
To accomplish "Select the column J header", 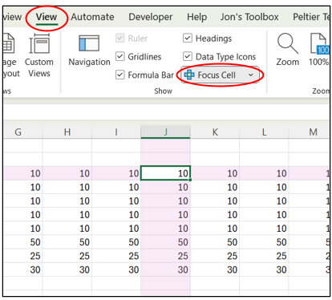I will (165, 132).
